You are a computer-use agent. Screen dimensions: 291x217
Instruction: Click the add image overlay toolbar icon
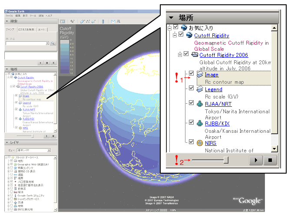pyautogui.click(x=93, y=22)
